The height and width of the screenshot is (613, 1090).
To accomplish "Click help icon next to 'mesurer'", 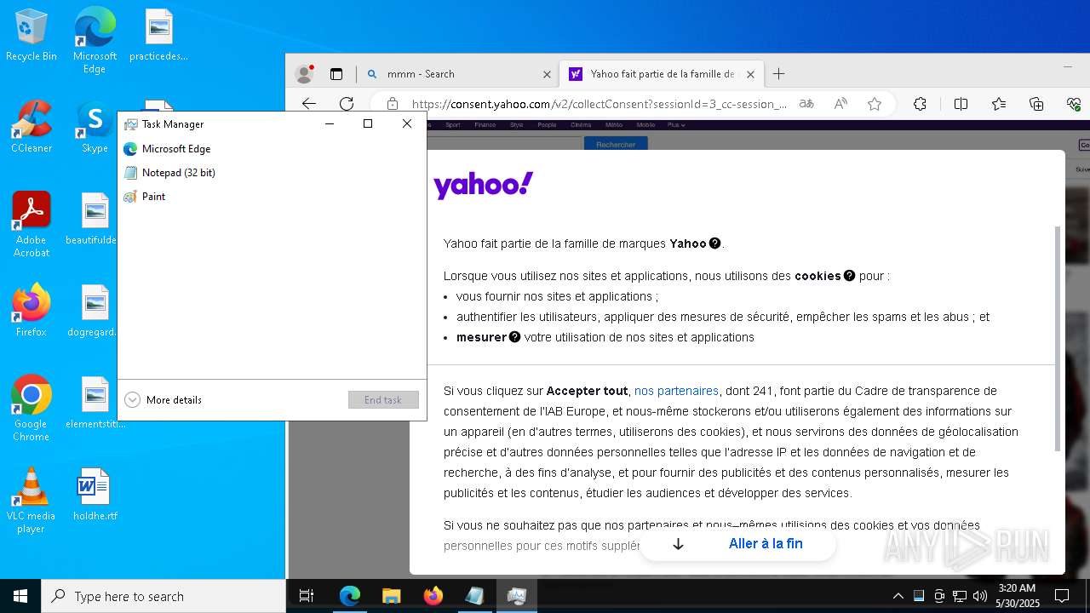I will click(514, 336).
